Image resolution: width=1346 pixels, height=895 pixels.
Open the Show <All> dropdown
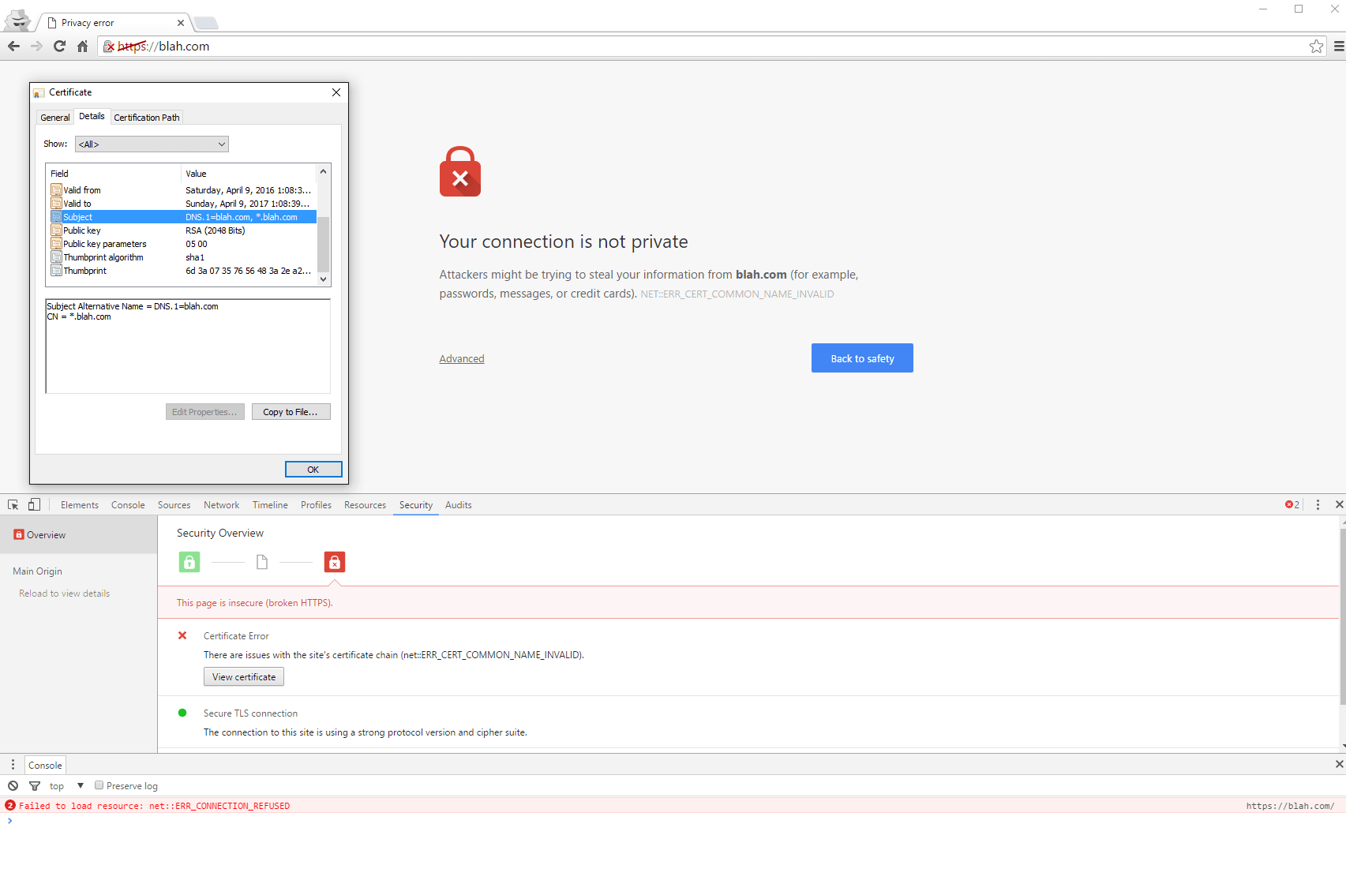tap(152, 144)
